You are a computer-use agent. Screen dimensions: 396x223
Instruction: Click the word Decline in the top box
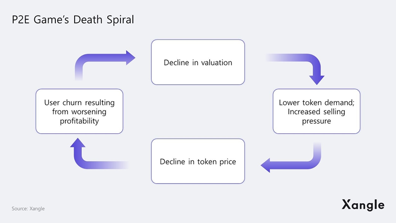point(177,62)
